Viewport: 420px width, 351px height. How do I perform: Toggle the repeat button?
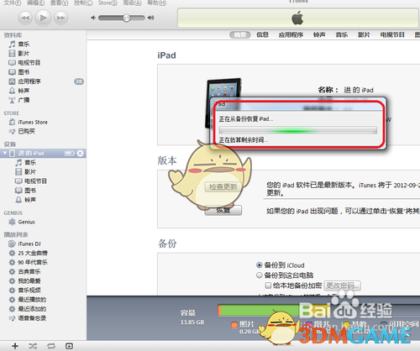[x=51, y=346]
